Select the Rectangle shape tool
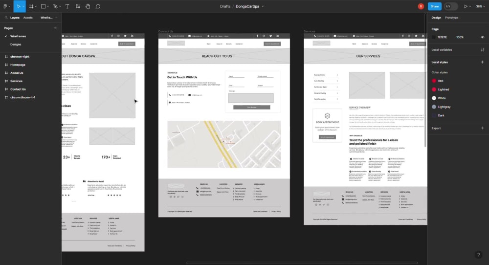489x265 pixels. (x=43, y=6)
